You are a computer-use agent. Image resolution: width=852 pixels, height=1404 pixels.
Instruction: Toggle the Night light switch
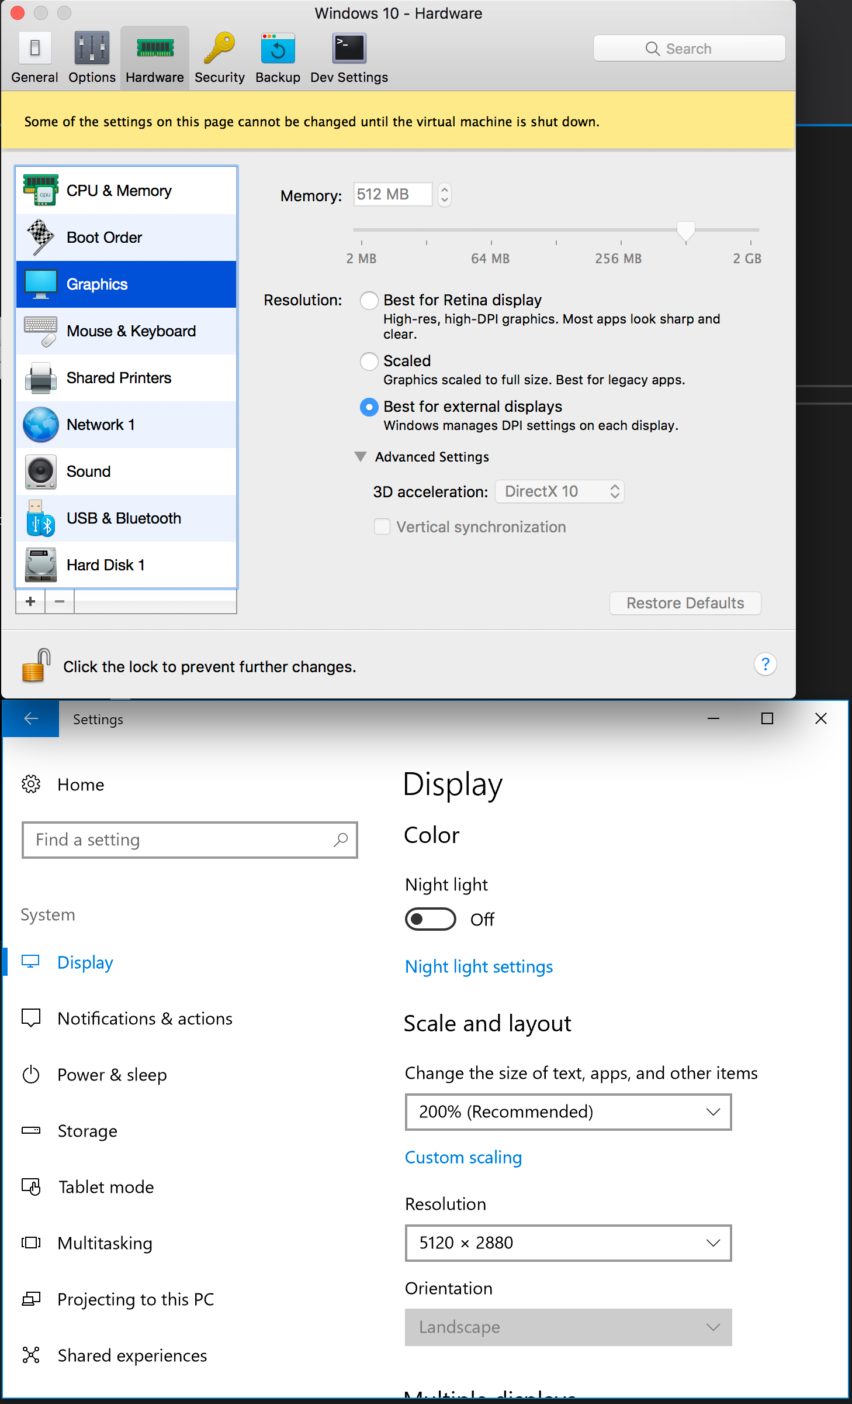point(431,919)
